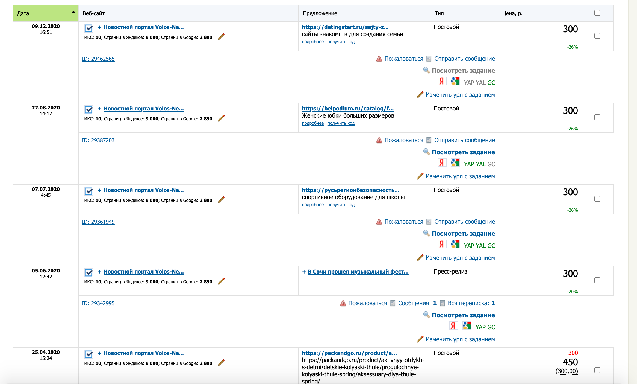This screenshot has width=637, height=384.
Task: Check the row checkbox for 05.06.2020 press release
Action: pos(597,280)
